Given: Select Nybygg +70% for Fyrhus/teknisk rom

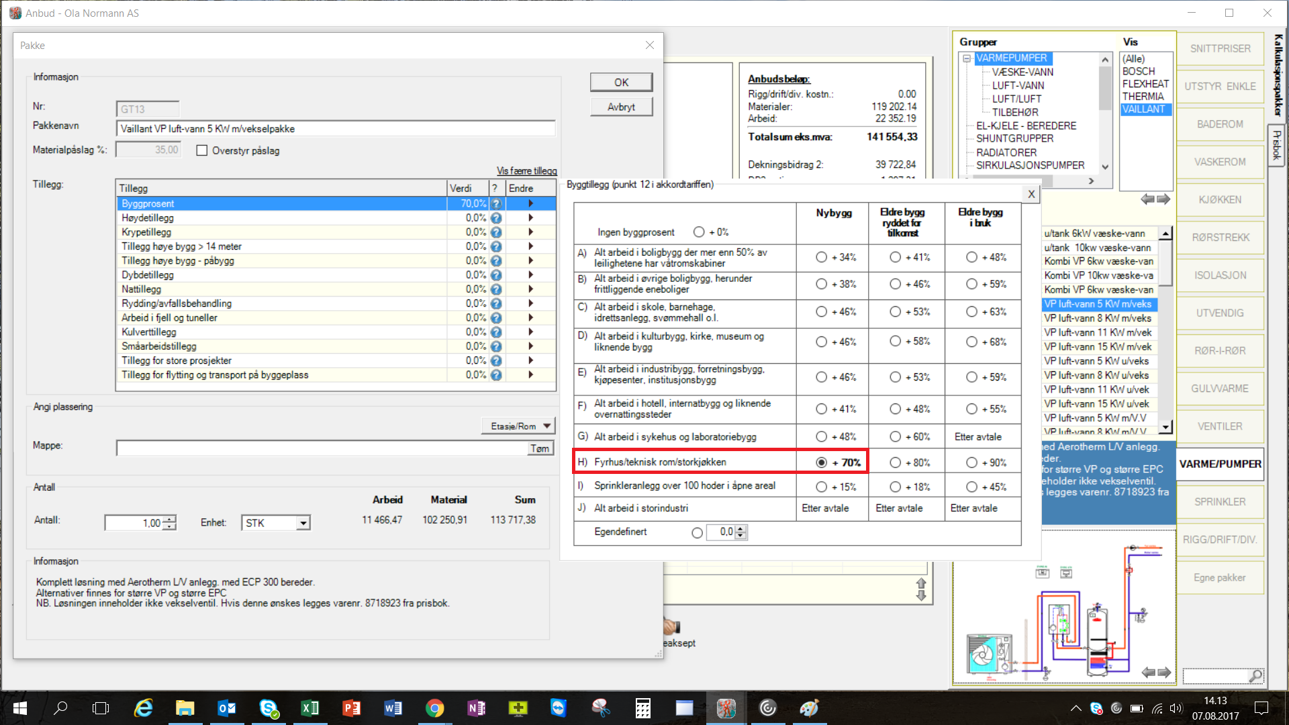Looking at the screenshot, I should (x=822, y=463).
